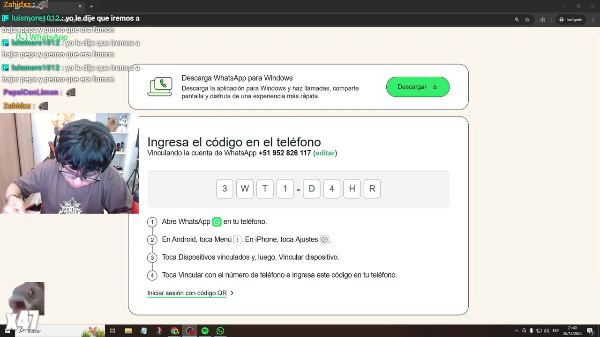Click the Descargar download button
The width and height of the screenshot is (600, 337).
418,87
